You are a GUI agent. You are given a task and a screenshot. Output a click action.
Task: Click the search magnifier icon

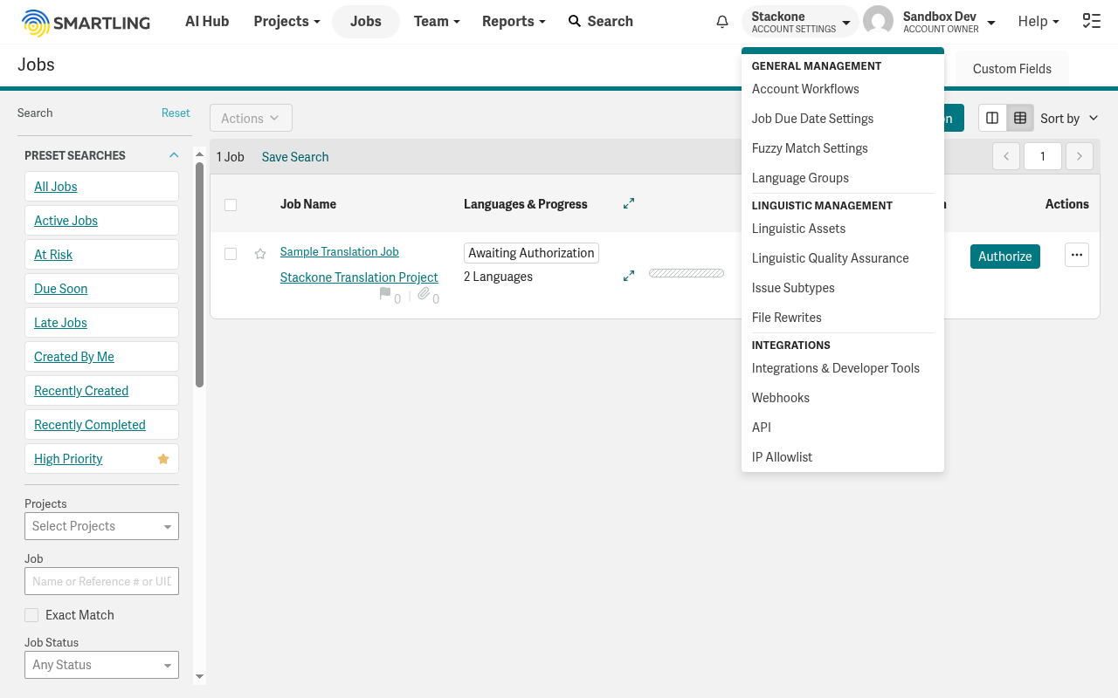point(574,21)
